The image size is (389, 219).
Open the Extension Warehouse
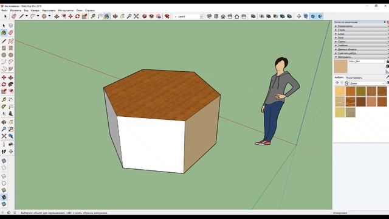click(151, 16)
